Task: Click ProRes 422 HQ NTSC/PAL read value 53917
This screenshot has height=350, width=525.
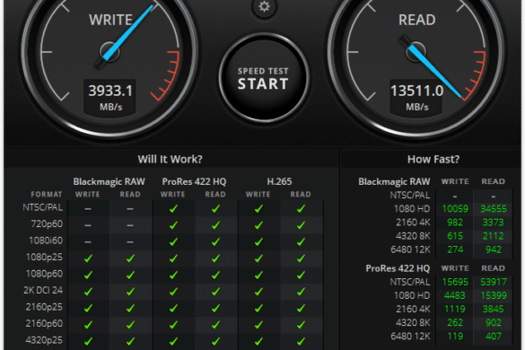Action: pyautogui.click(x=494, y=282)
